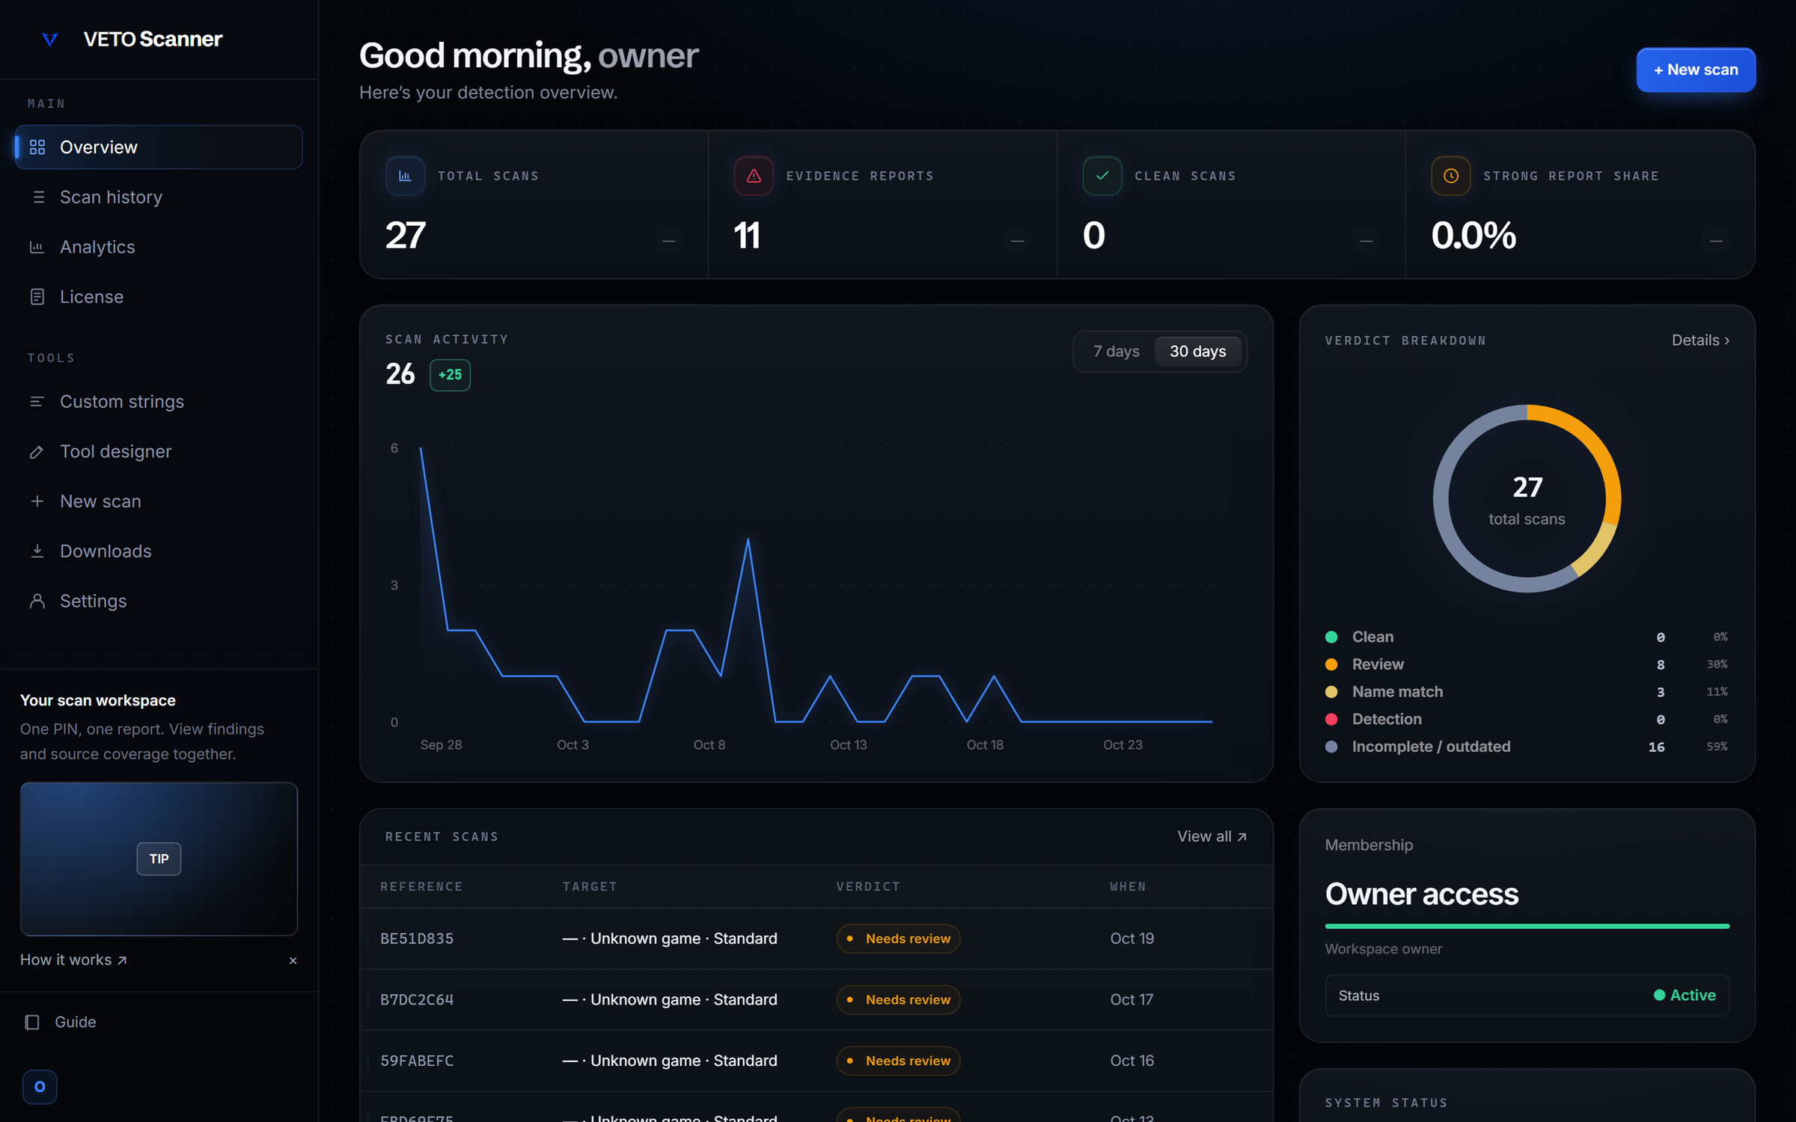This screenshot has width=1796, height=1122.
Task: Open Downloads from the sidebar
Action: pos(159,551)
